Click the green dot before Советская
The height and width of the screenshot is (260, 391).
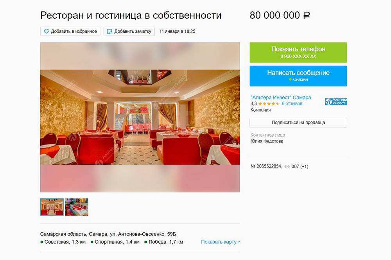point(42,242)
